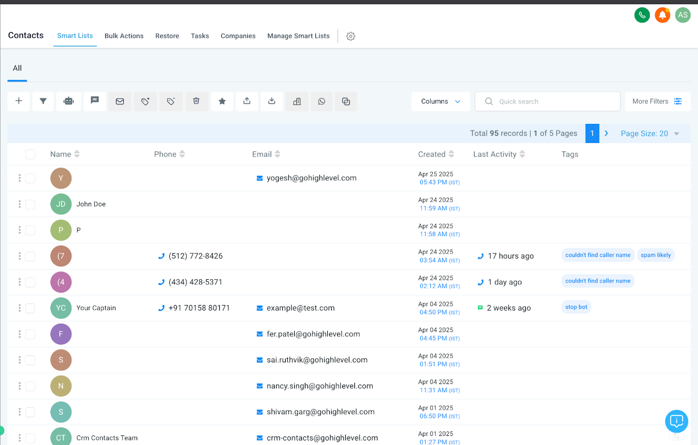Check the nancy.singh@gohighlevel.com row checkbox
The image size is (698, 445).
coord(30,386)
